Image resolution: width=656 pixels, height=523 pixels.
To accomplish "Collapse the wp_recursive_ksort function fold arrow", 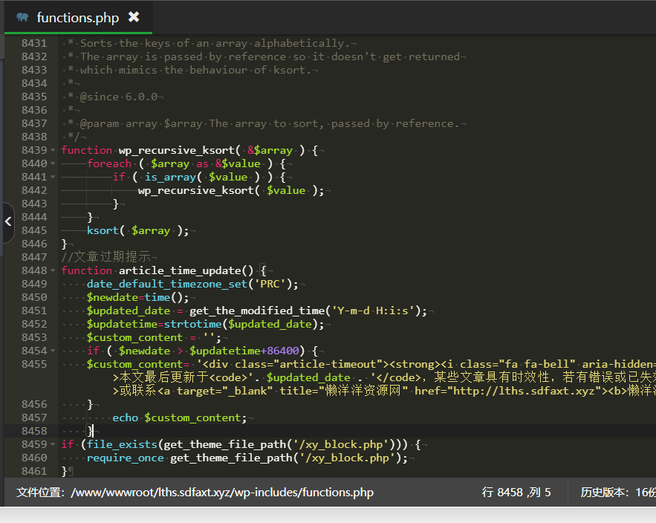I will point(53,151).
